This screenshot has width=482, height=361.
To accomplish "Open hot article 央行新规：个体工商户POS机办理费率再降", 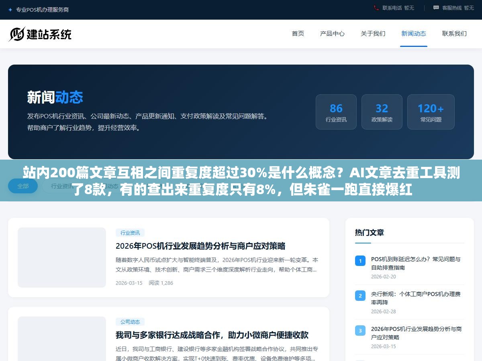I will coord(416,298).
